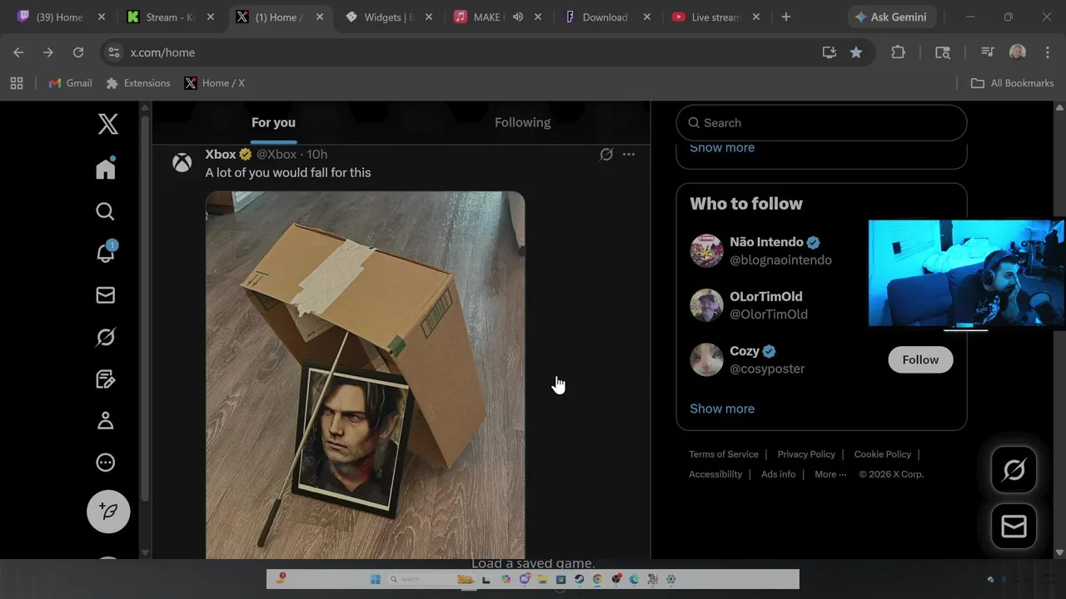
Task: Open Gmail bookmark
Action: [x=70, y=83]
